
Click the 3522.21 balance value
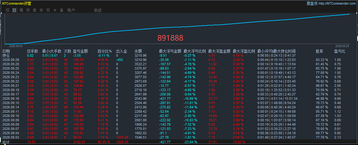(x=140, y=64)
